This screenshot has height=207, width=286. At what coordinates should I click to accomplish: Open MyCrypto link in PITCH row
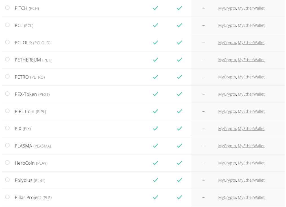[227, 8]
